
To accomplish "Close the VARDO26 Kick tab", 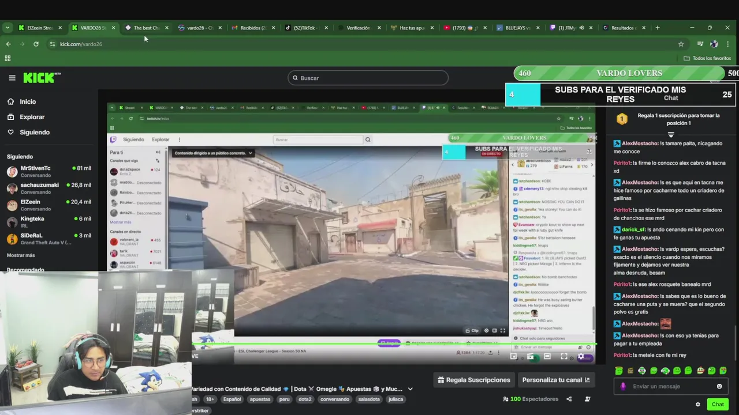I will [113, 28].
